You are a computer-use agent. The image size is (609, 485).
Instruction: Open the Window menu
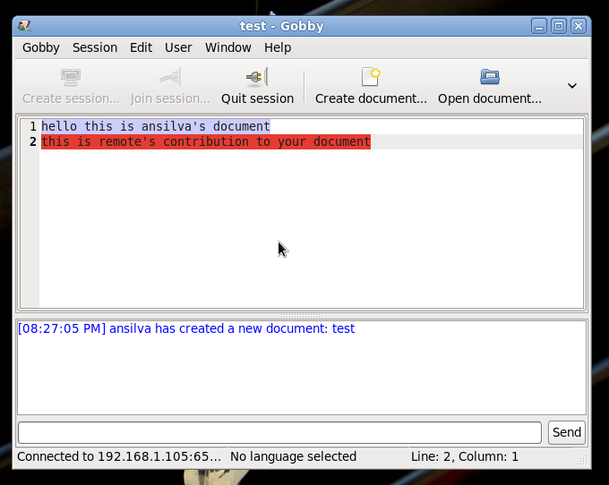[x=227, y=47]
